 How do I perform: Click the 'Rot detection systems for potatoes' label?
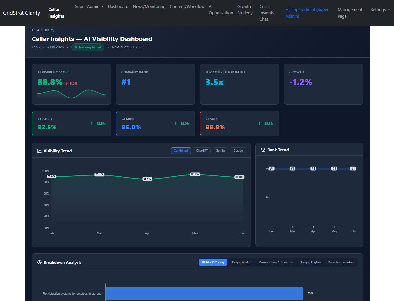tap(72, 293)
